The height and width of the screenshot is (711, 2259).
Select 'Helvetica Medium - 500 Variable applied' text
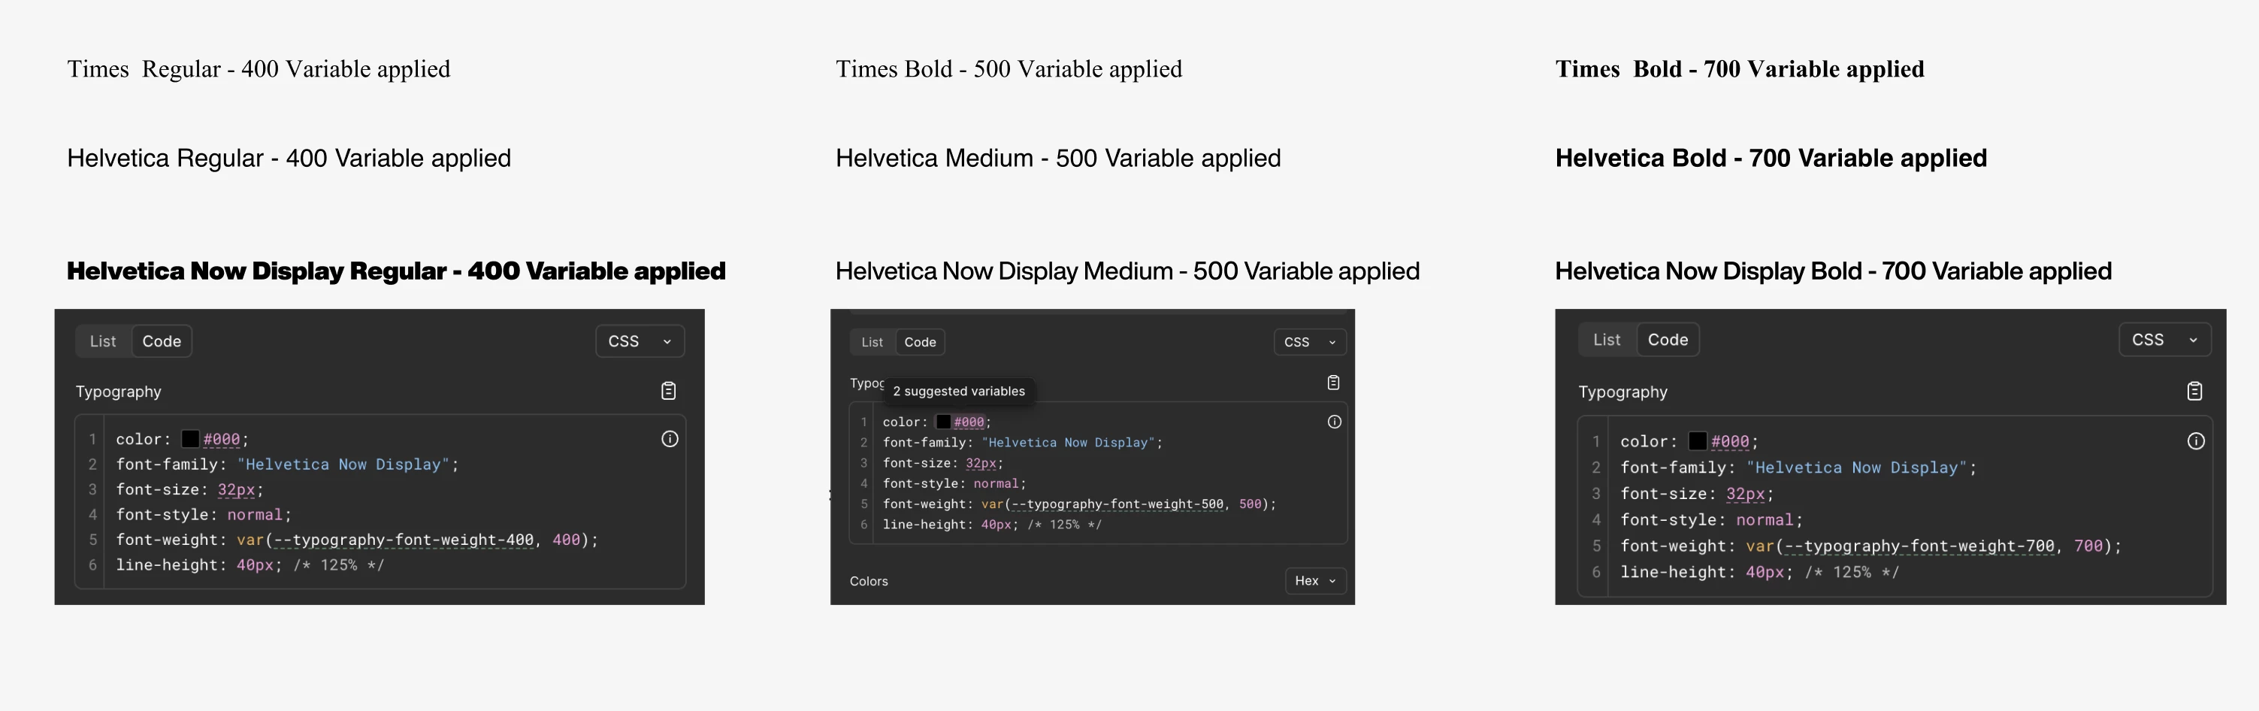click(1058, 158)
